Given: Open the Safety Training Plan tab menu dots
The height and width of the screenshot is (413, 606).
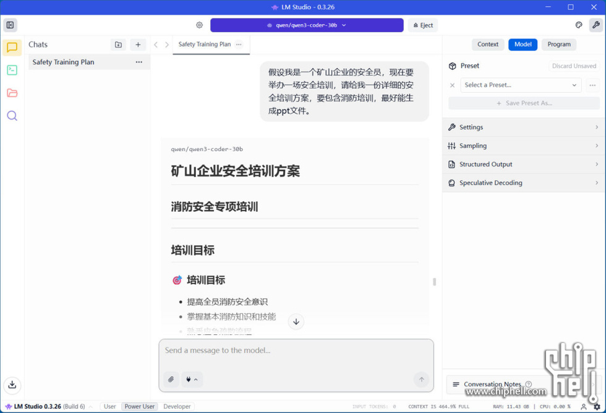Looking at the screenshot, I should pos(239,44).
